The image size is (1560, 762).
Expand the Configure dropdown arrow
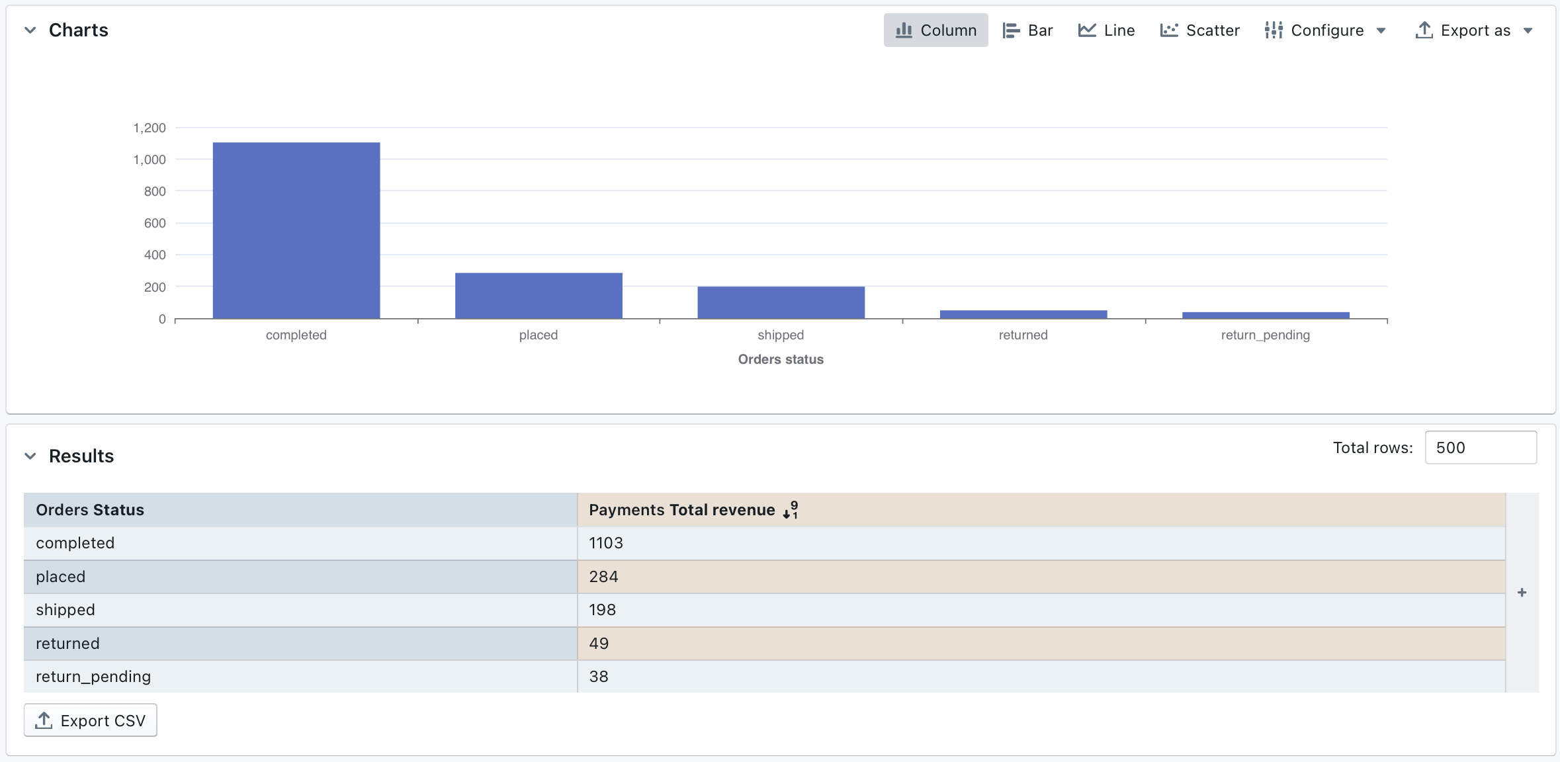point(1381,30)
